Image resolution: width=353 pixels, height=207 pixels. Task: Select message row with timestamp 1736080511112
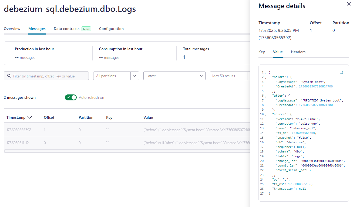tap(127, 142)
